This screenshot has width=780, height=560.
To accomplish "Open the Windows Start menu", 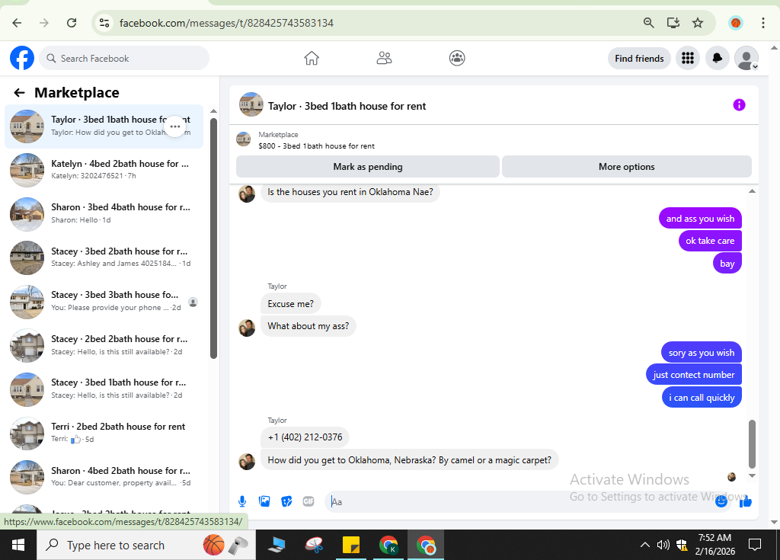I will click(x=18, y=545).
